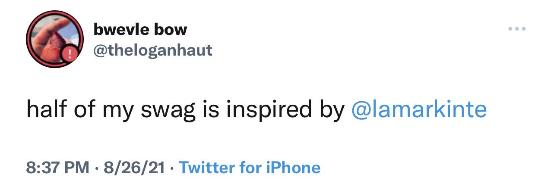554x184 pixels.
Task: Expand tweet options via the ellipsis
Action: point(517,29)
